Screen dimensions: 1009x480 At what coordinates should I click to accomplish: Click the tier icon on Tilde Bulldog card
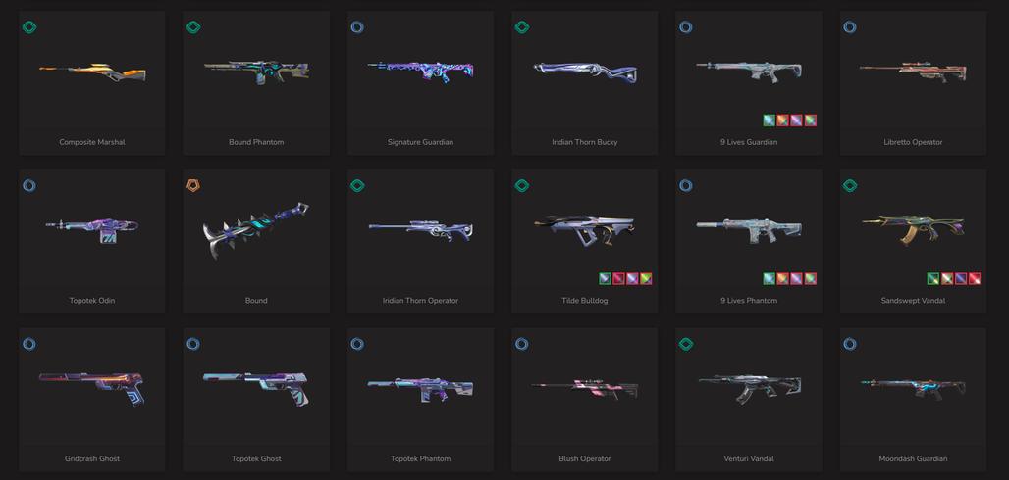(x=522, y=186)
